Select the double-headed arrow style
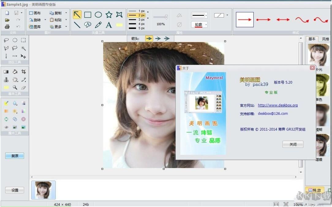 (283, 20)
